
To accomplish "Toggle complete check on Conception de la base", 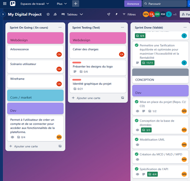I will tap(136, 121).
